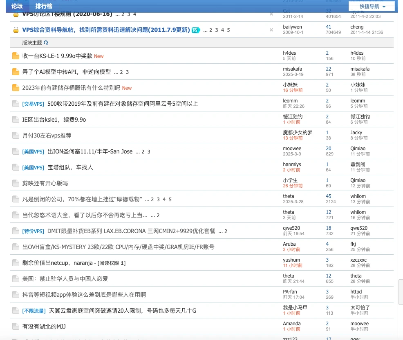Click the page icon beside 剪映还有开心版吗

tap(16, 183)
